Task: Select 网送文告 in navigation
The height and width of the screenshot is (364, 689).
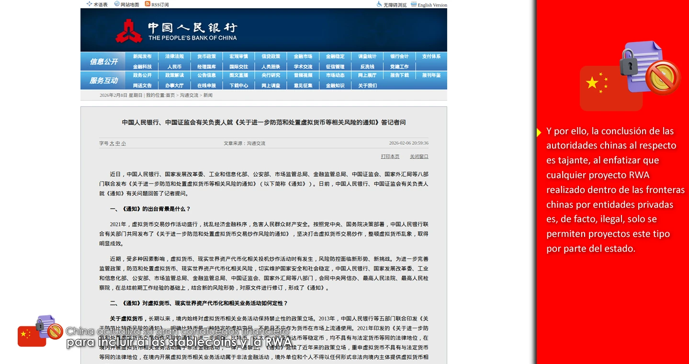Action: coord(142,86)
